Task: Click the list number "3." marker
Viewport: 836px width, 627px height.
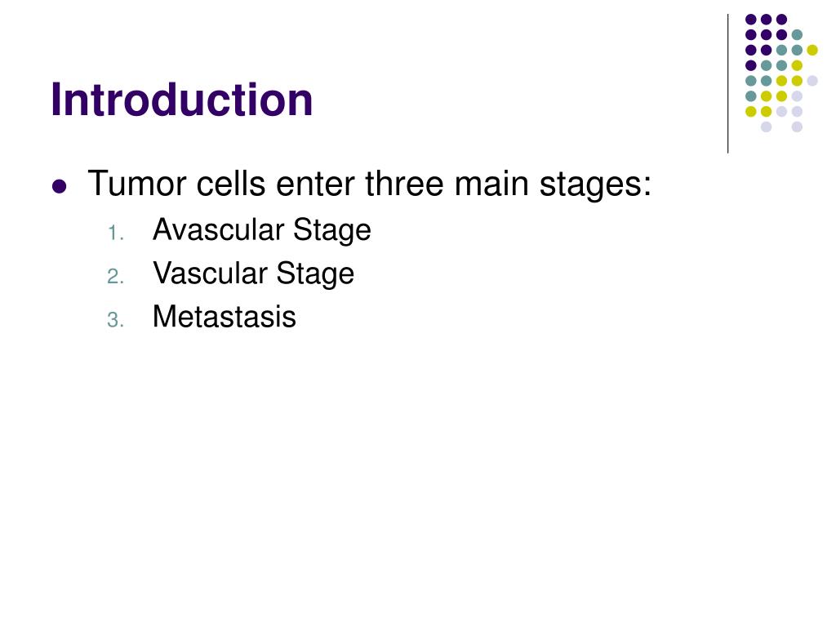Action: [115, 321]
